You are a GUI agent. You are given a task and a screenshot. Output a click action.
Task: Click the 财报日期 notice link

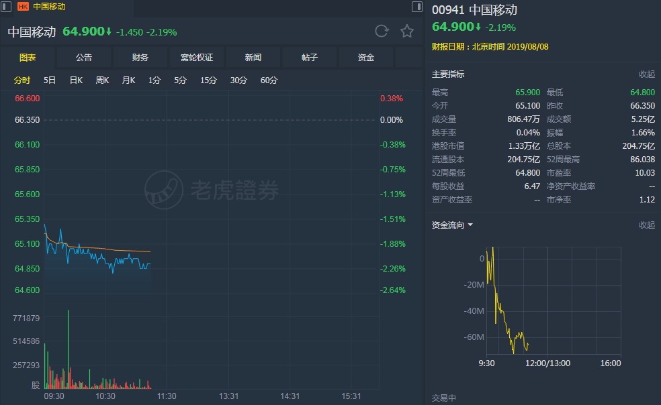click(x=490, y=47)
